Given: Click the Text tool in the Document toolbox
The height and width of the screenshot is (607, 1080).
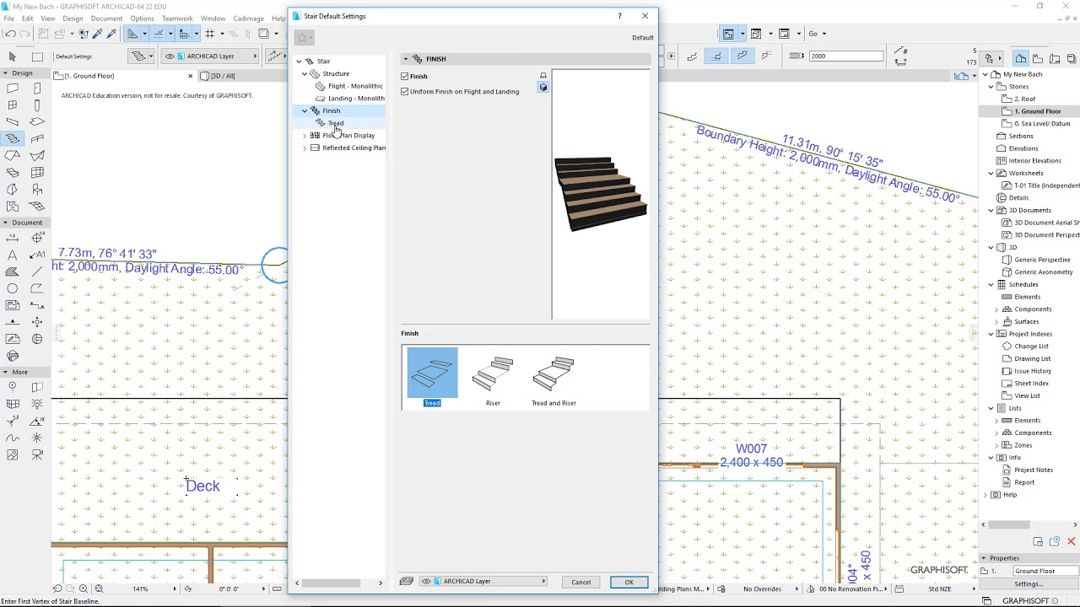Looking at the screenshot, I should coord(13,255).
